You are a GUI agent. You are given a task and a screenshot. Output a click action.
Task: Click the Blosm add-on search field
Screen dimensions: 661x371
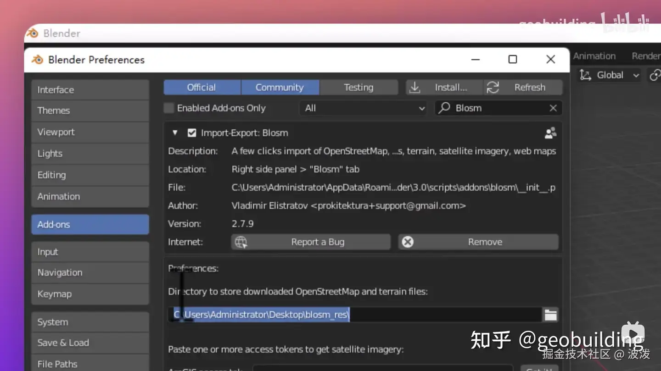pos(498,108)
